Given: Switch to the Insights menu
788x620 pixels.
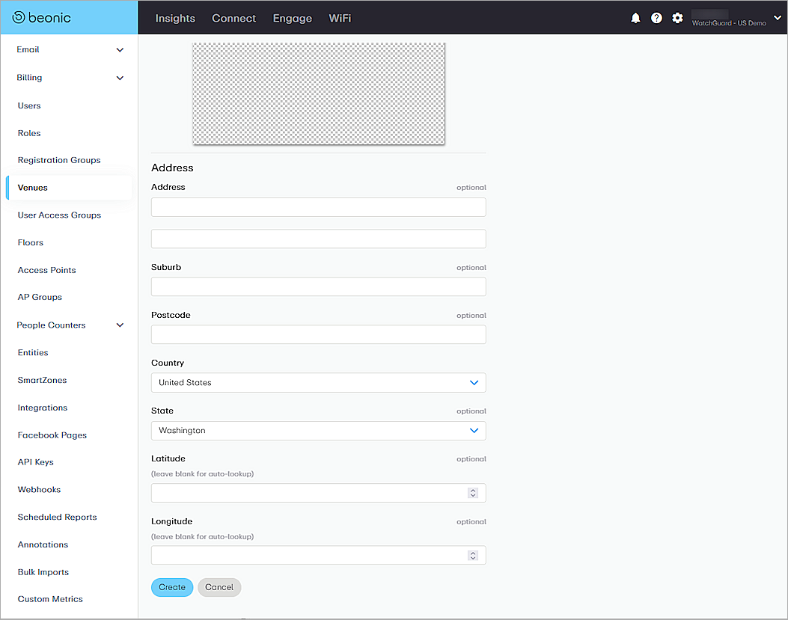Looking at the screenshot, I should pyautogui.click(x=175, y=18).
